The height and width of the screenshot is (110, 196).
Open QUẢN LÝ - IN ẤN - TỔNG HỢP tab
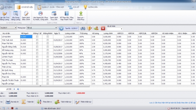[51, 7]
